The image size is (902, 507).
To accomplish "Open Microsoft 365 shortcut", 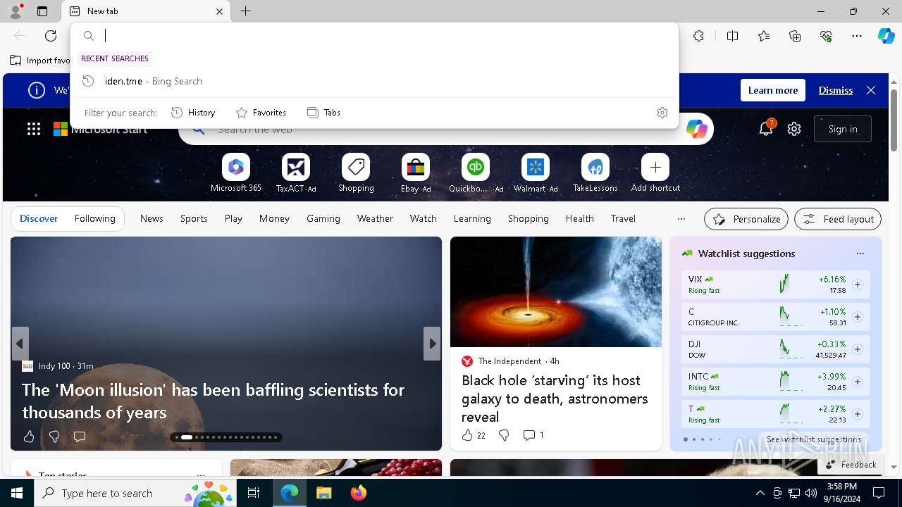I will [x=236, y=173].
